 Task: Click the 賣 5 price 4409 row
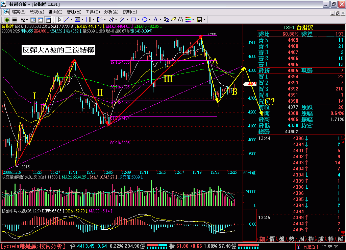tap(301, 40)
